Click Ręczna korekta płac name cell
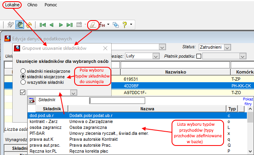254x155 pixels. coord(89,151)
